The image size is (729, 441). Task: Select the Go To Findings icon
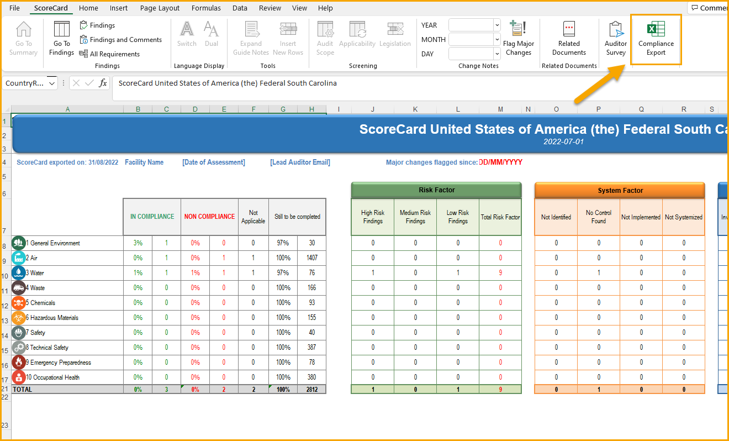(61, 38)
